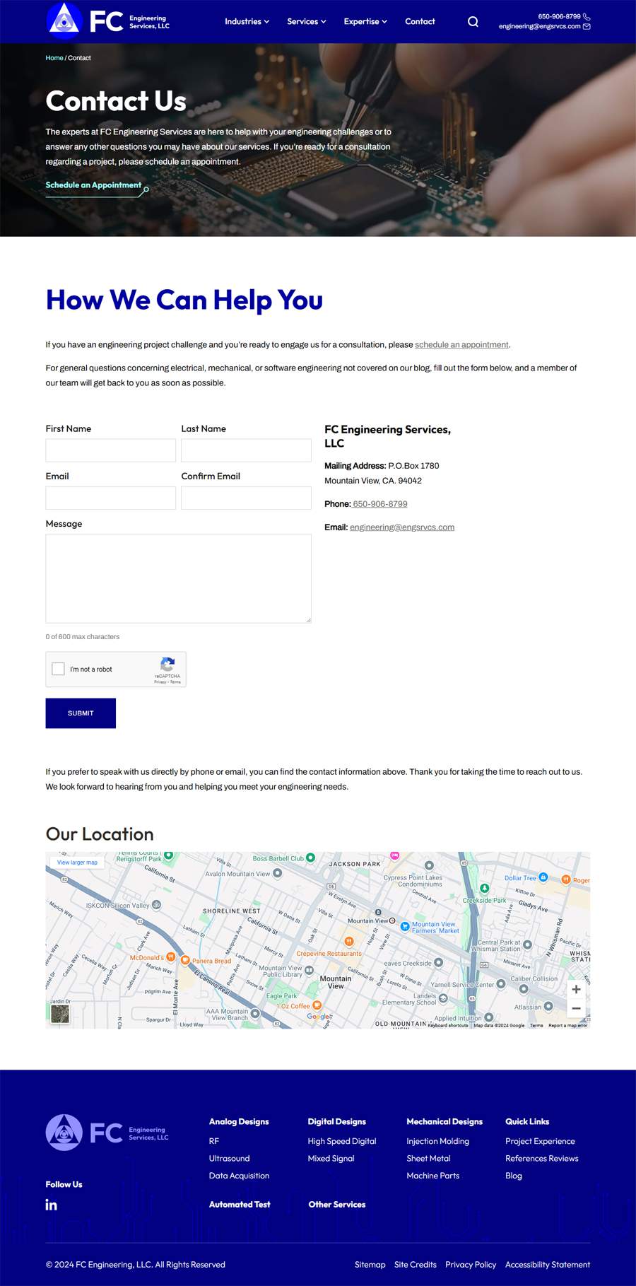This screenshot has height=1286, width=636.
Task: Open View larger map link
Action: pos(77,863)
